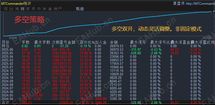The width and height of the screenshot is (215, 105).
Task: Click balance 8828.29
Action: tap(116, 78)
